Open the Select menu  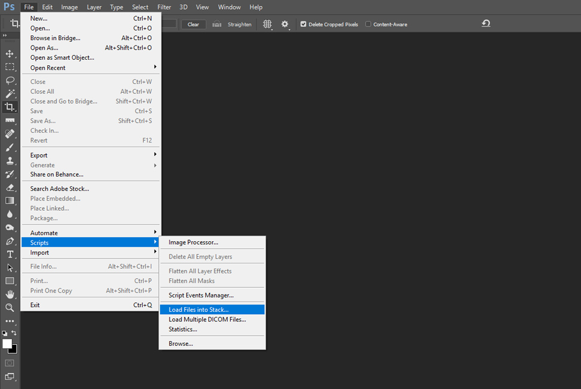pos(140,7)
